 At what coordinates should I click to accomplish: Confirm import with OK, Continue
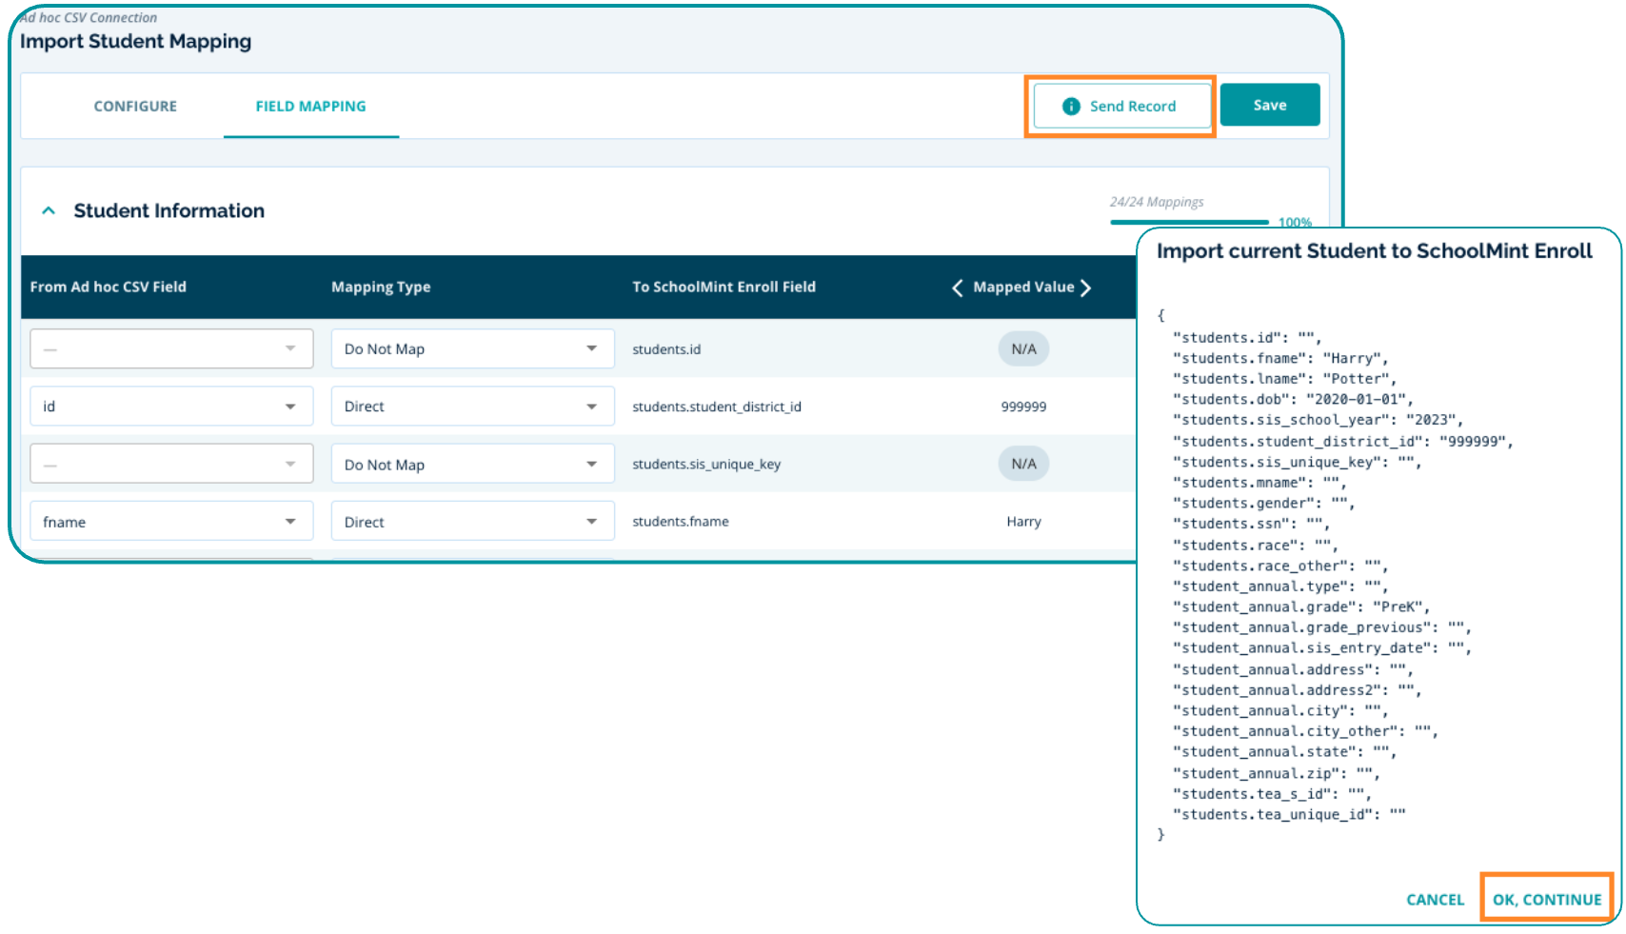(1546, 900)
